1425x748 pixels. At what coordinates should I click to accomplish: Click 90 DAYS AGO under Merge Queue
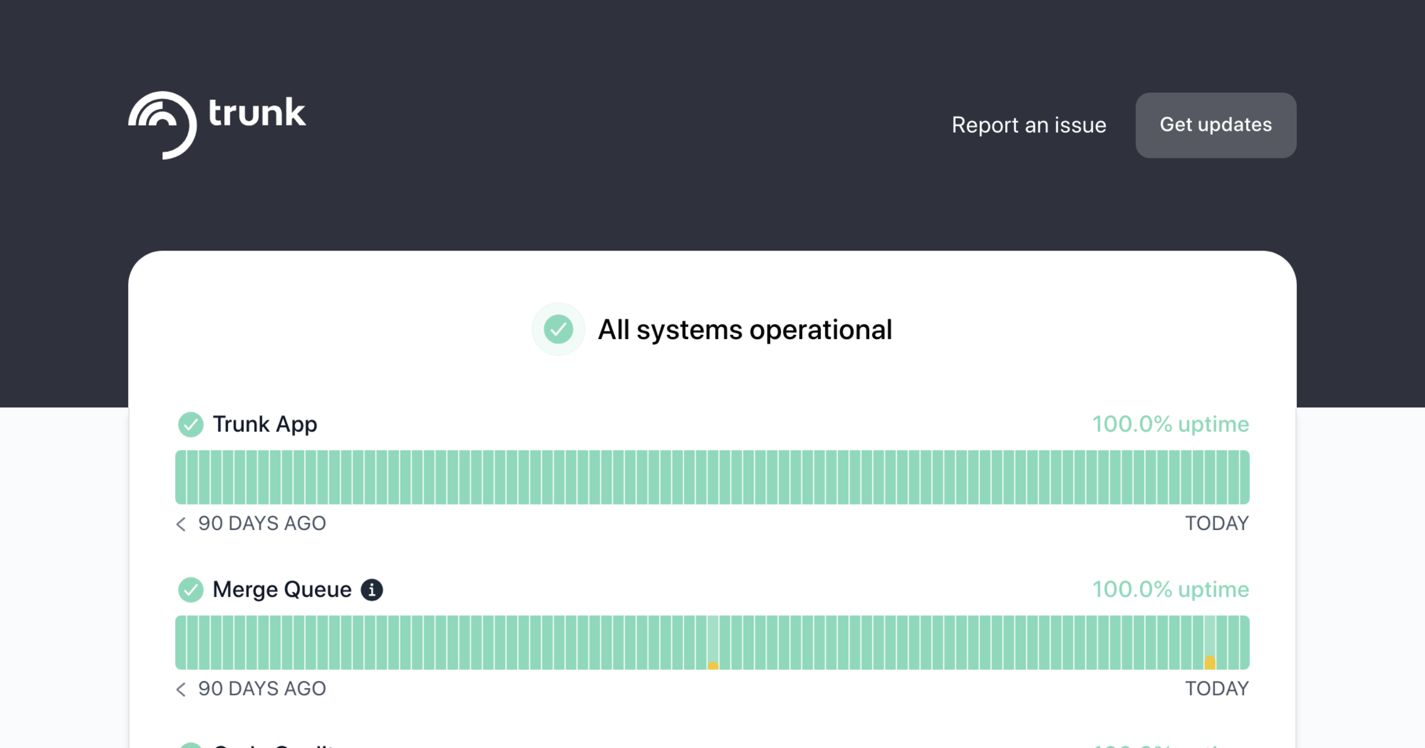[x=262, y=689]
